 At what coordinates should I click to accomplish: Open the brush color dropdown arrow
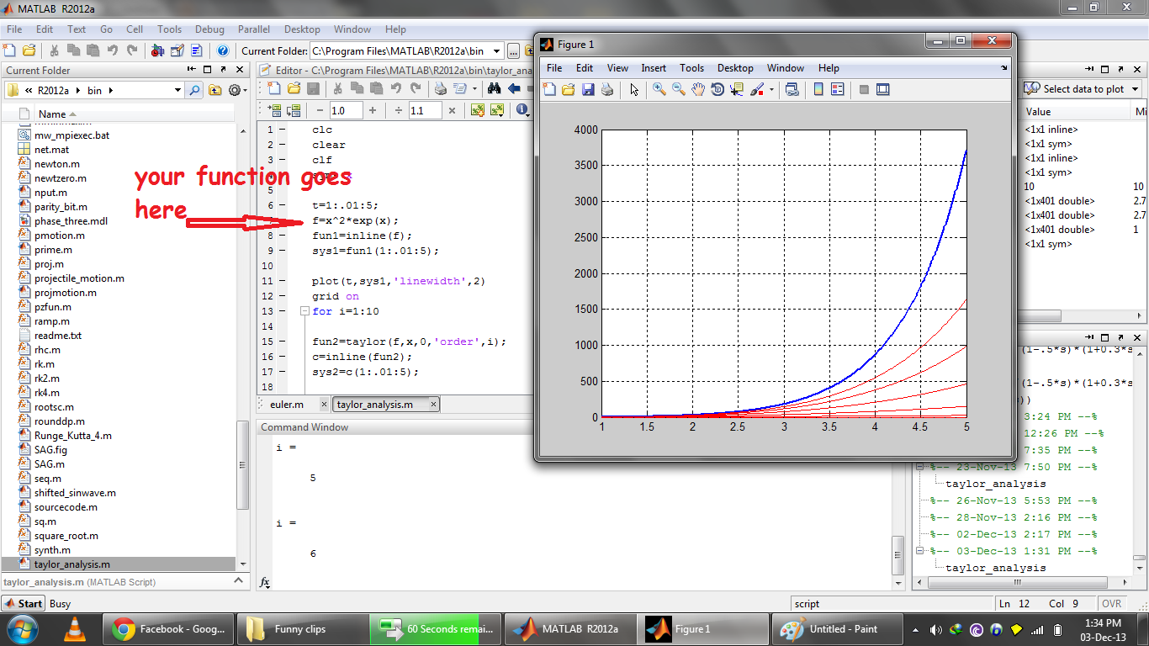771,89
